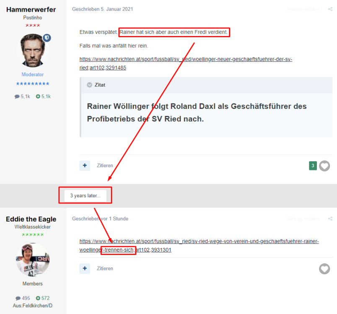The height and width of the screenshot is (314, 337).
Task: Click the moderator shield badge on Hammerwerfer's avatar
Action: (47, 38)
